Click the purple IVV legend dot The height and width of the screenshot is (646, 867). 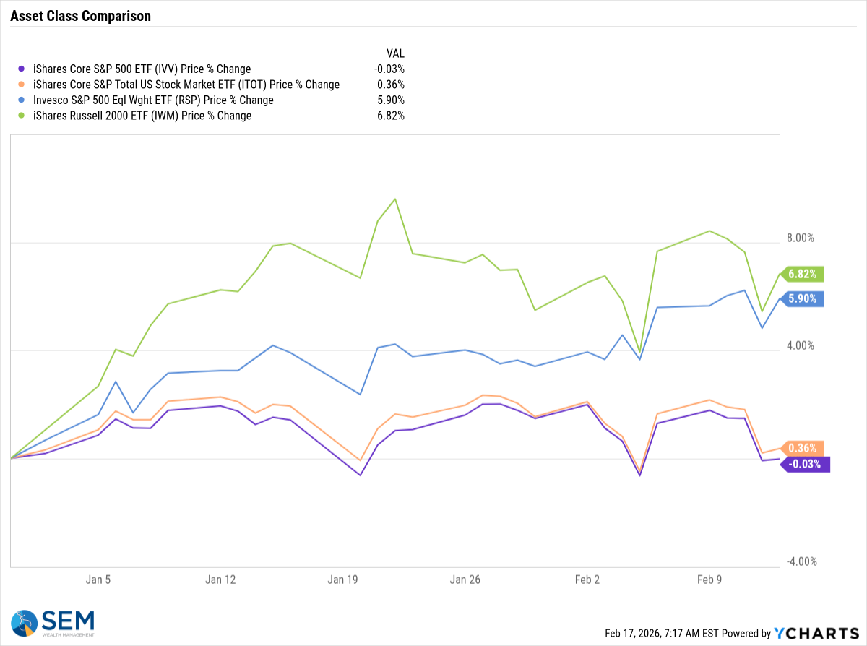click(x=20, y=69)
